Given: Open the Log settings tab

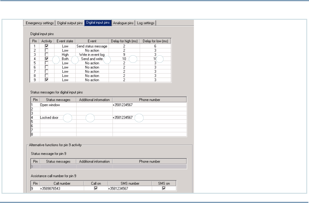Looking at the screenshot, I should click(145, 23).
